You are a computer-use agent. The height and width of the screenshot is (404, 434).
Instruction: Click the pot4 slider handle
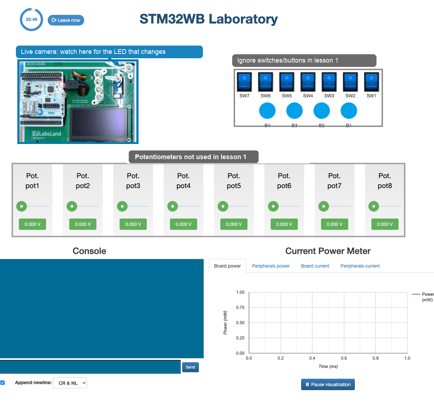[173, 207]
